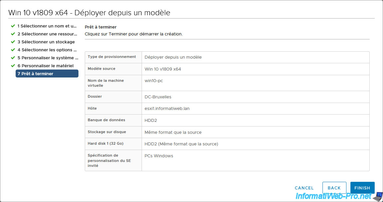Select step 7 Prêt à terminer
This screenshot has width=383, height=202.
(x=47, y=74)
